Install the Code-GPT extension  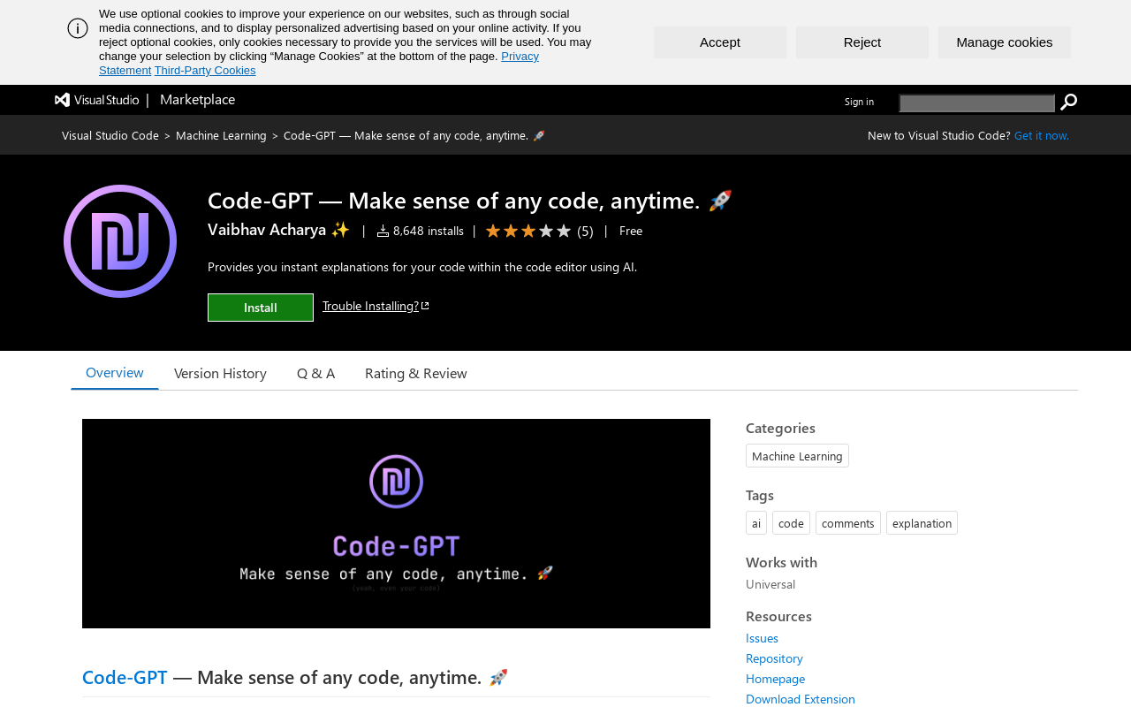coord(261,308)
